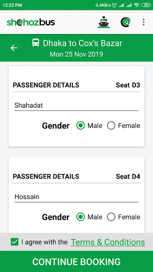Viewport: 153px width, 272px height.
Task: Tap the Dhaka to Cox's Bazar title
Action: click(83, 43)
